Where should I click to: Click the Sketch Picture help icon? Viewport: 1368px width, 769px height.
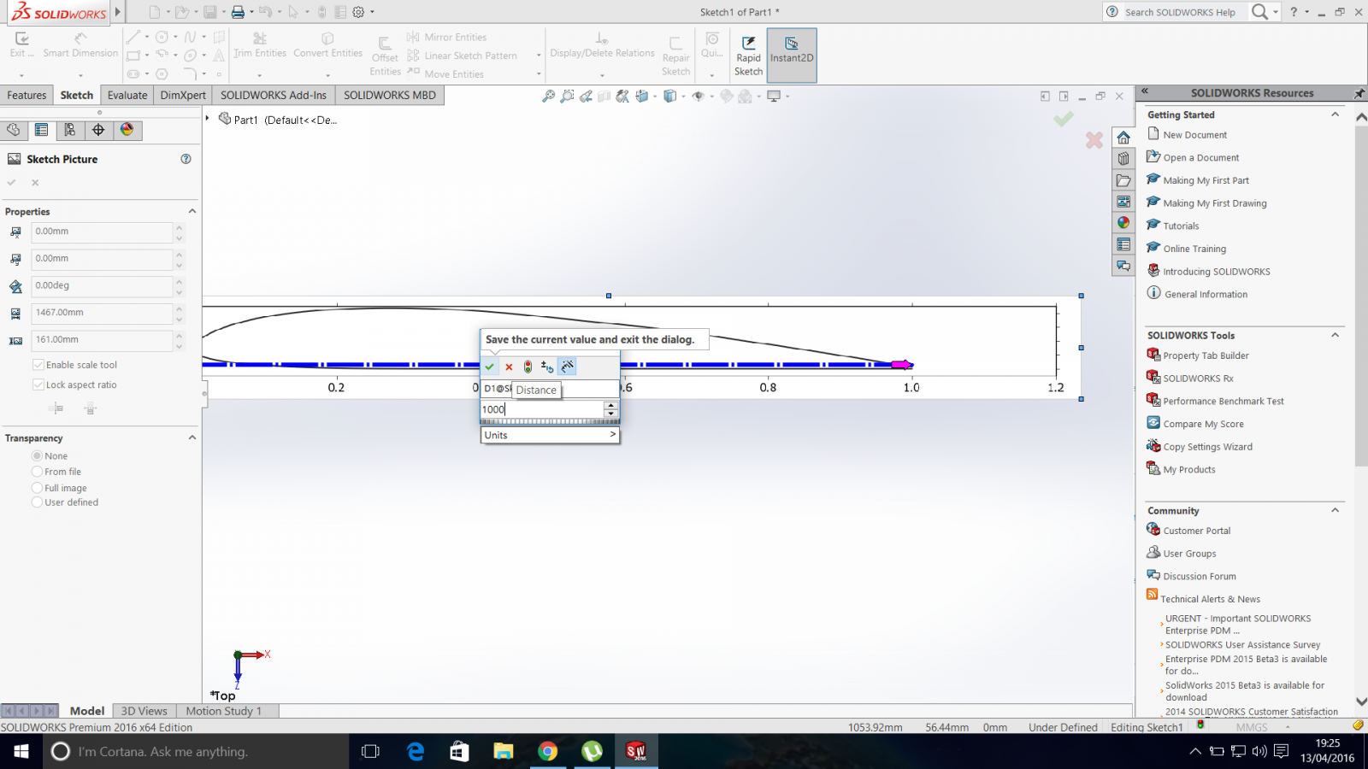click(x=186, y=159)
